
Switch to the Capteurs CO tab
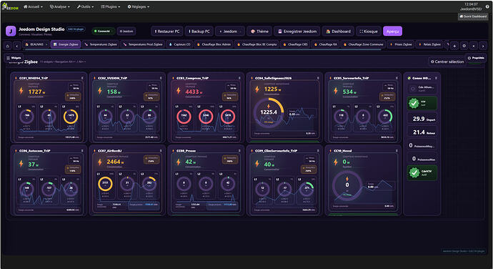[180, 44]
